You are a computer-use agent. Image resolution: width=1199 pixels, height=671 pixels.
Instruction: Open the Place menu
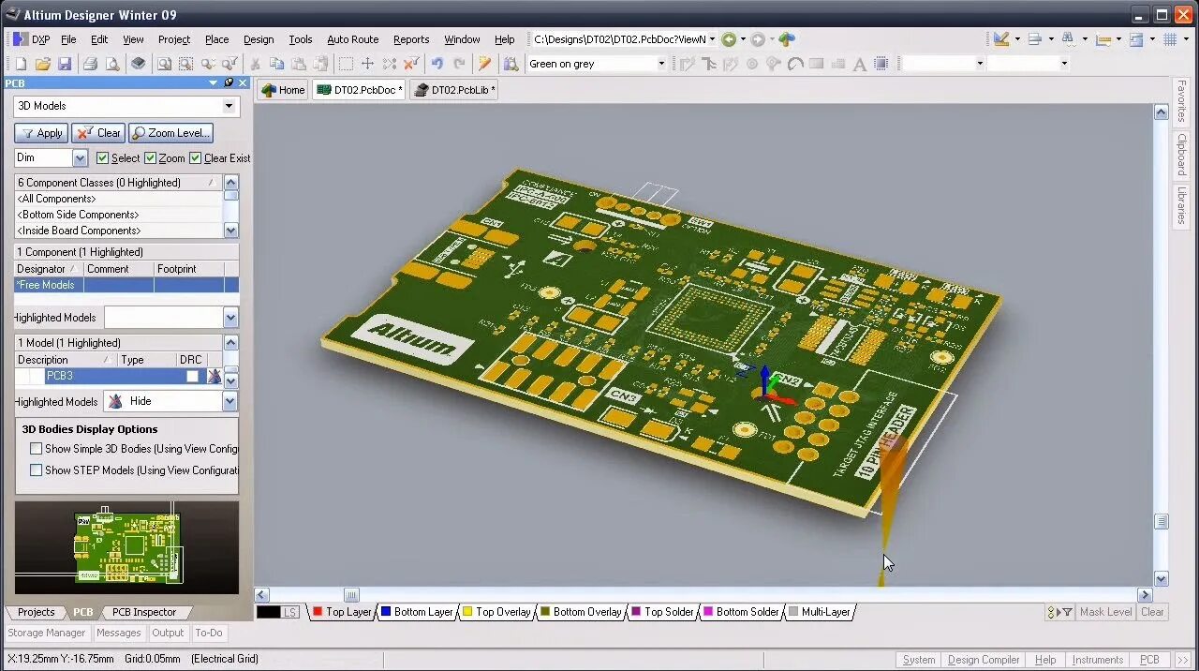tap(216, 39)
